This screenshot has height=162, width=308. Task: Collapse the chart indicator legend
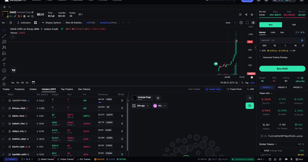[12, 37]
